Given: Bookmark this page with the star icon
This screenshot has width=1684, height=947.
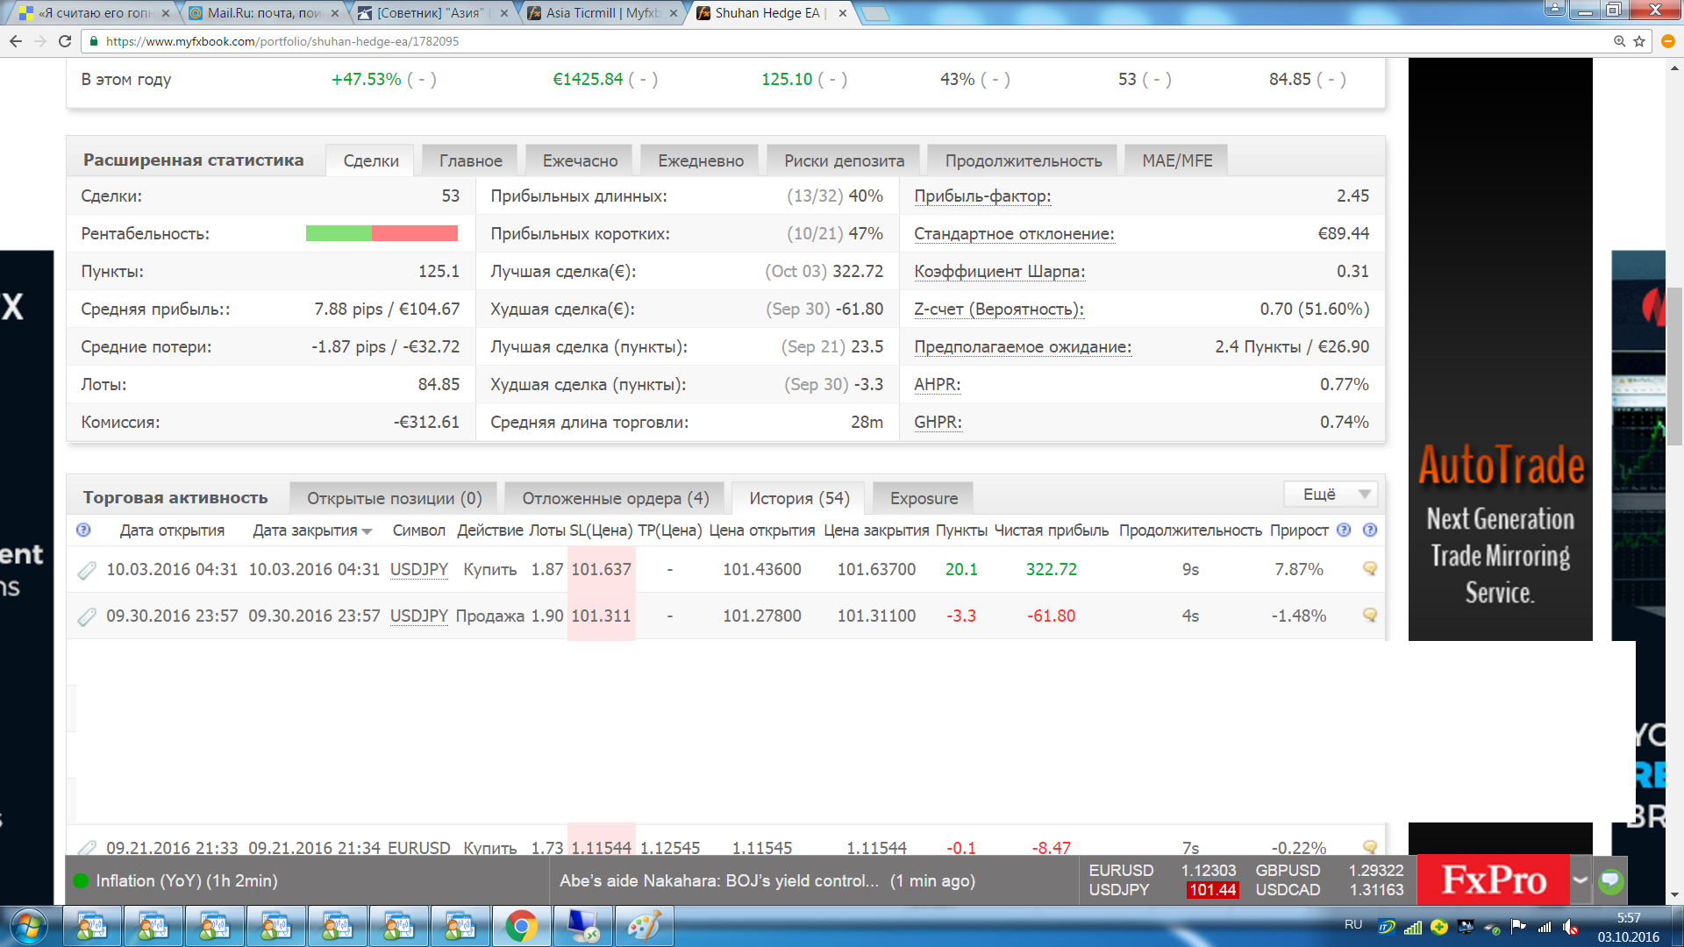Looking at the screenshot, I should [x=1639, y=41].
